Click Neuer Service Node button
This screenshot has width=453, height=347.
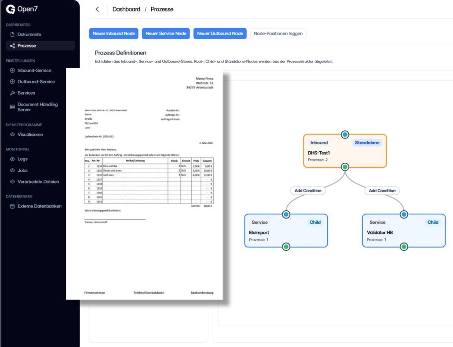pos(166,33)
